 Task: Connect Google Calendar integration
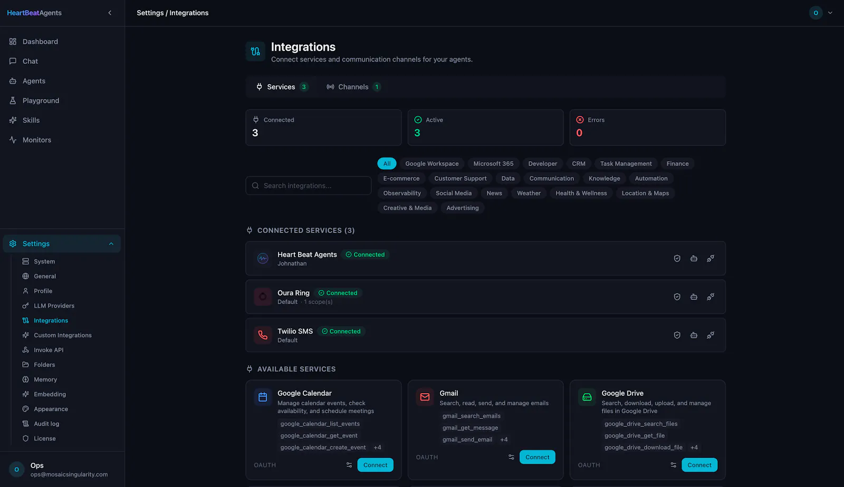coord(375,465)
